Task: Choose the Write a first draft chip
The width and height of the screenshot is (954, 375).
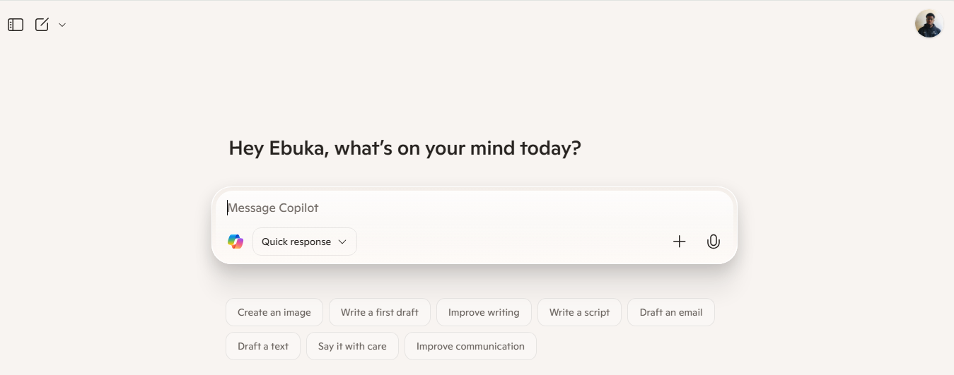Action: (379, 312)
